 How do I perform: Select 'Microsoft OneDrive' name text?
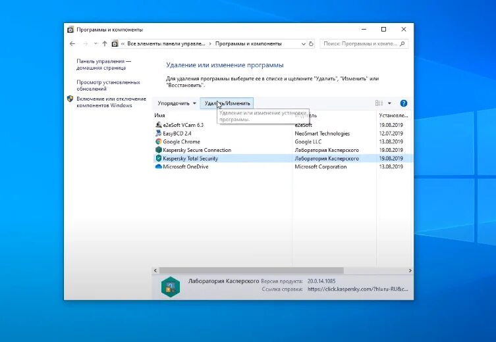click(185, 167)
